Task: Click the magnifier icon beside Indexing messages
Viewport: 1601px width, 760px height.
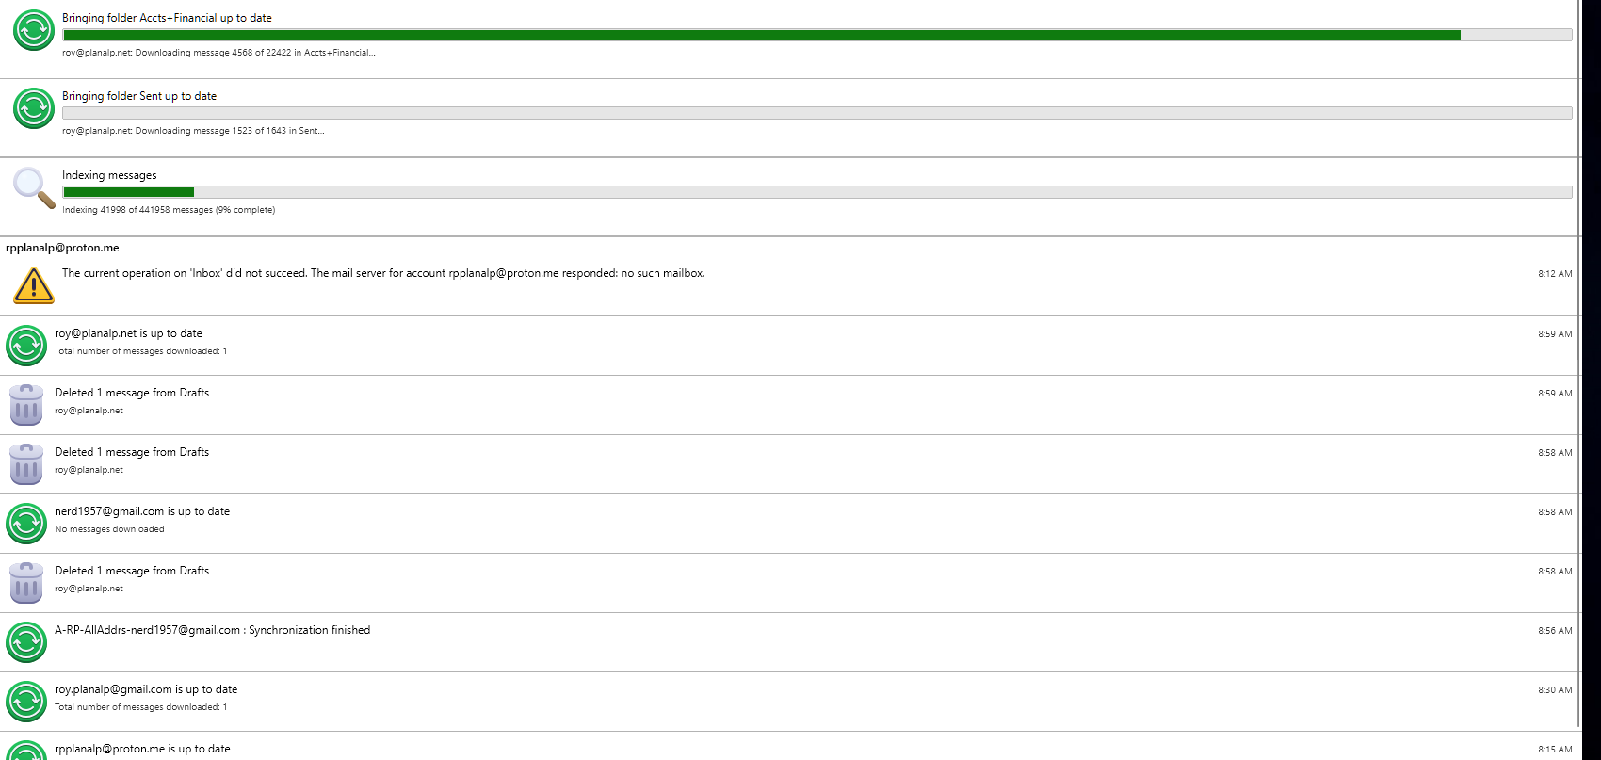Action: (34, 187)
